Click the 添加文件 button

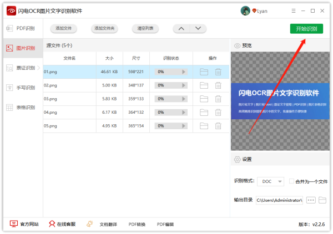click(x=63, y=28)
